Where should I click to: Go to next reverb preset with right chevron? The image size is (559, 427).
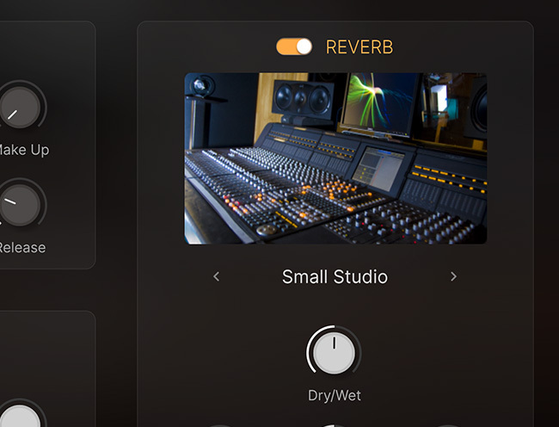(453, 276)
